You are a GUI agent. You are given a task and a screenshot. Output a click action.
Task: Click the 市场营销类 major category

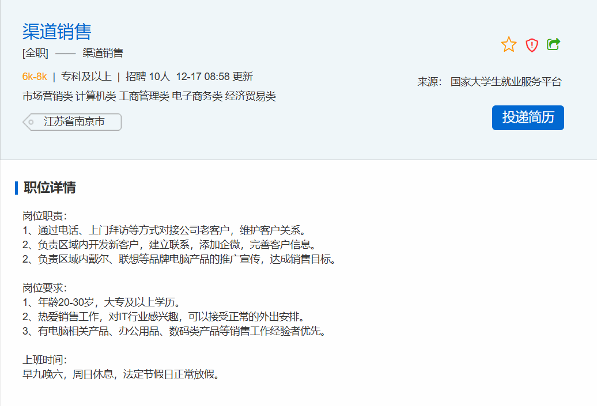point(48,96)
